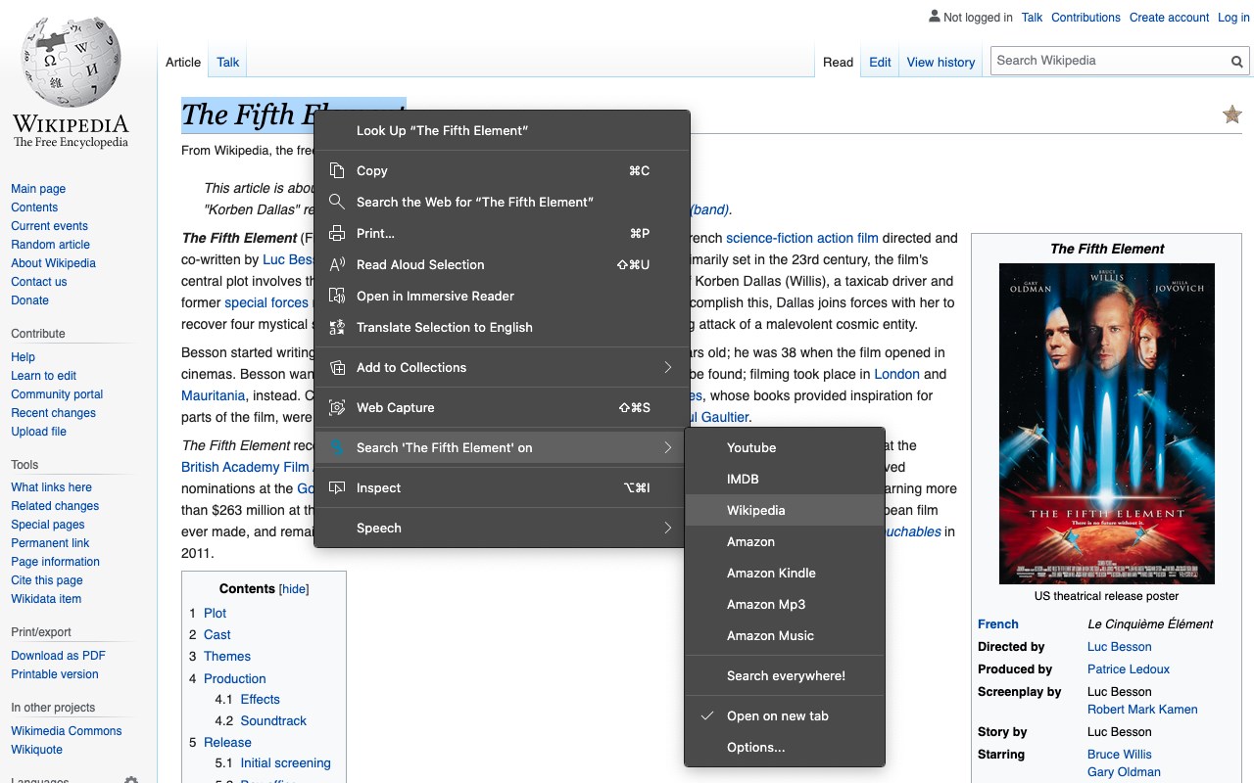The image size is (1254, 783).
Task: Click the Web Capture camera icon
Action: pos(337,407)
